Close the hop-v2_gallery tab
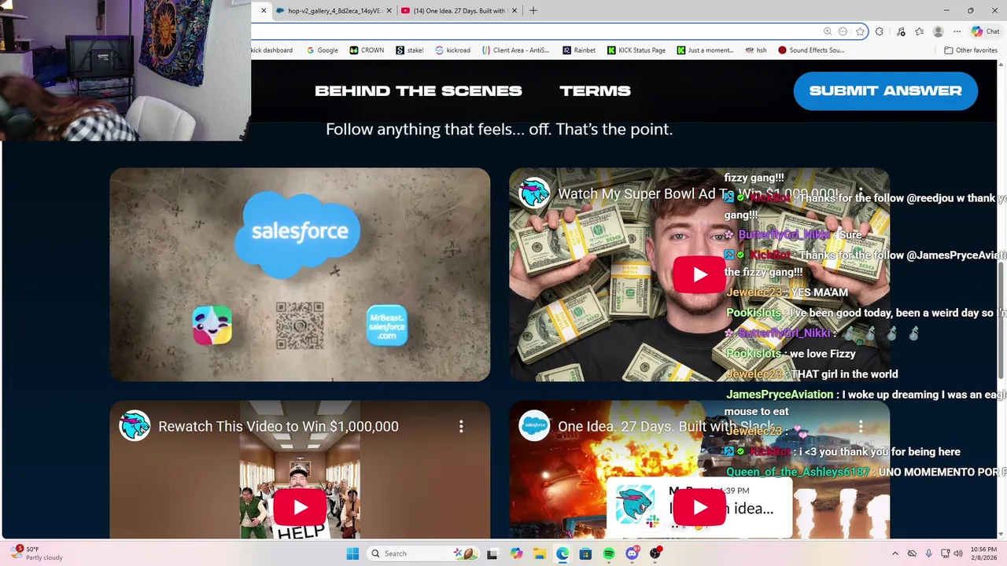This screenshot has width=1007, height=566. pos(389,10)
